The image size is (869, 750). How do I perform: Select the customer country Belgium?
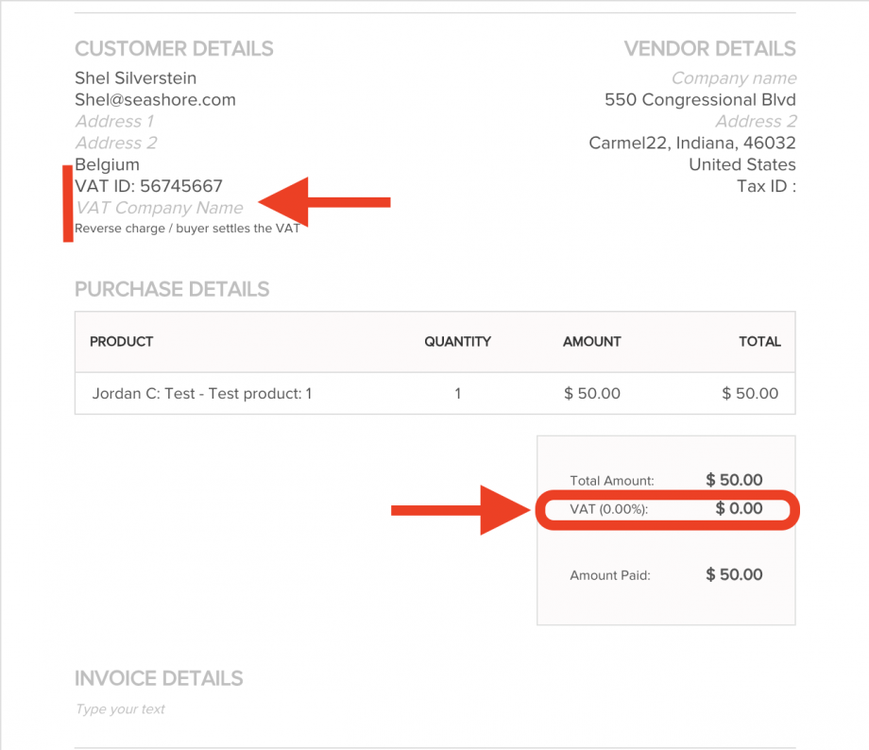[107, 165]
